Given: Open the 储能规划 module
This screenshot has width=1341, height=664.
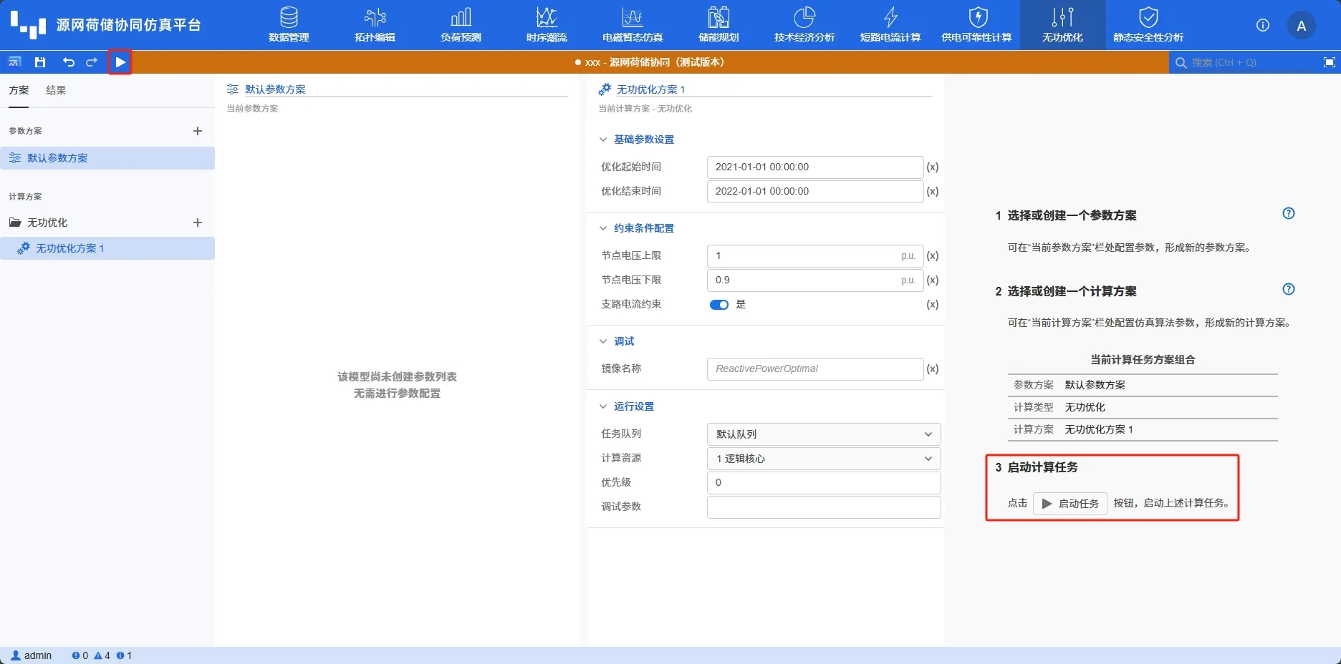Looking at the screenshot, I should click(718, 25).
